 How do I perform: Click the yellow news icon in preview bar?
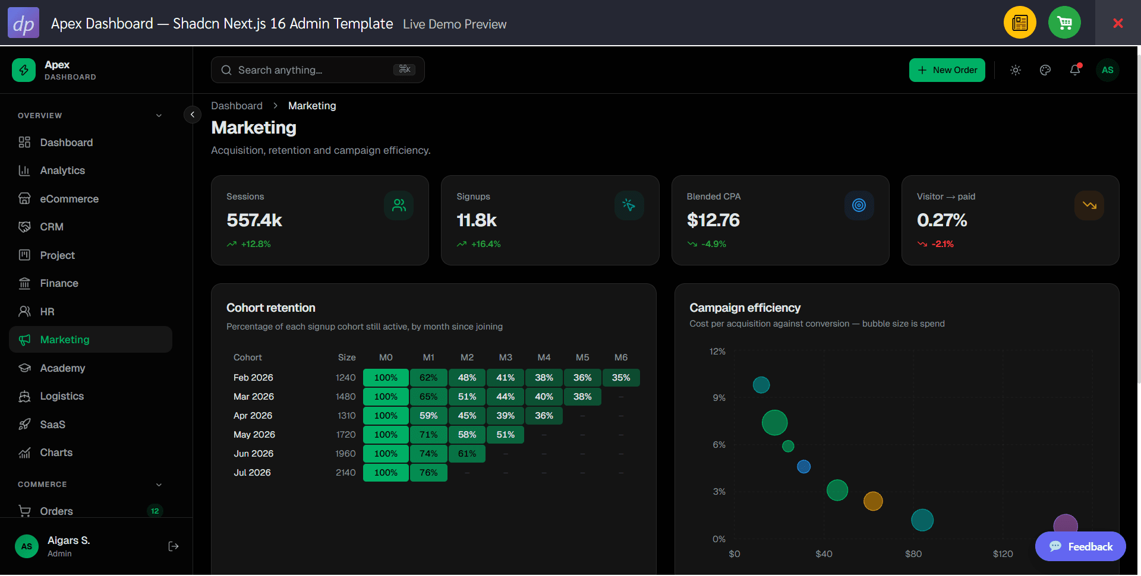[1020, 23]
